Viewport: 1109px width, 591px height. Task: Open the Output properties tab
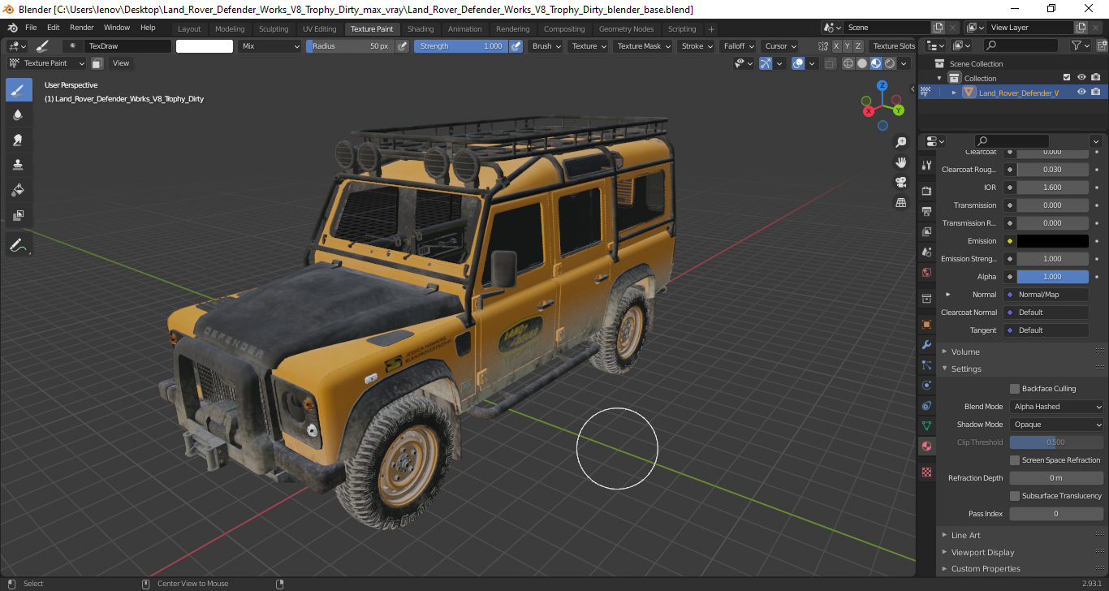tap(926, 211)
